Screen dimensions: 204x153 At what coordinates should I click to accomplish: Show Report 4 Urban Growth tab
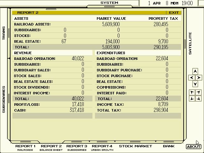click(102, 148)
